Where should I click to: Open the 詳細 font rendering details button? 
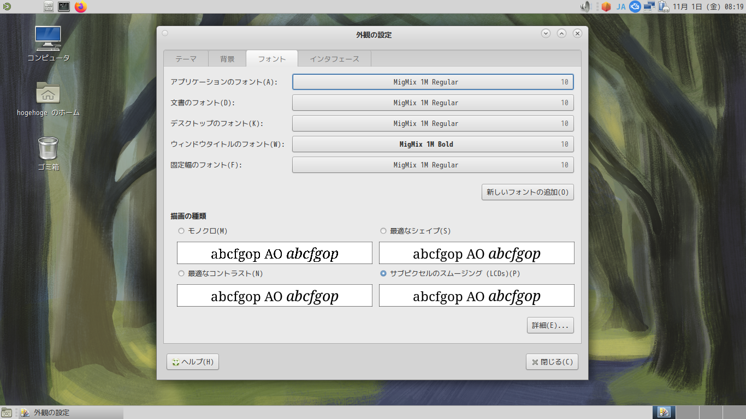coord(550,325)
